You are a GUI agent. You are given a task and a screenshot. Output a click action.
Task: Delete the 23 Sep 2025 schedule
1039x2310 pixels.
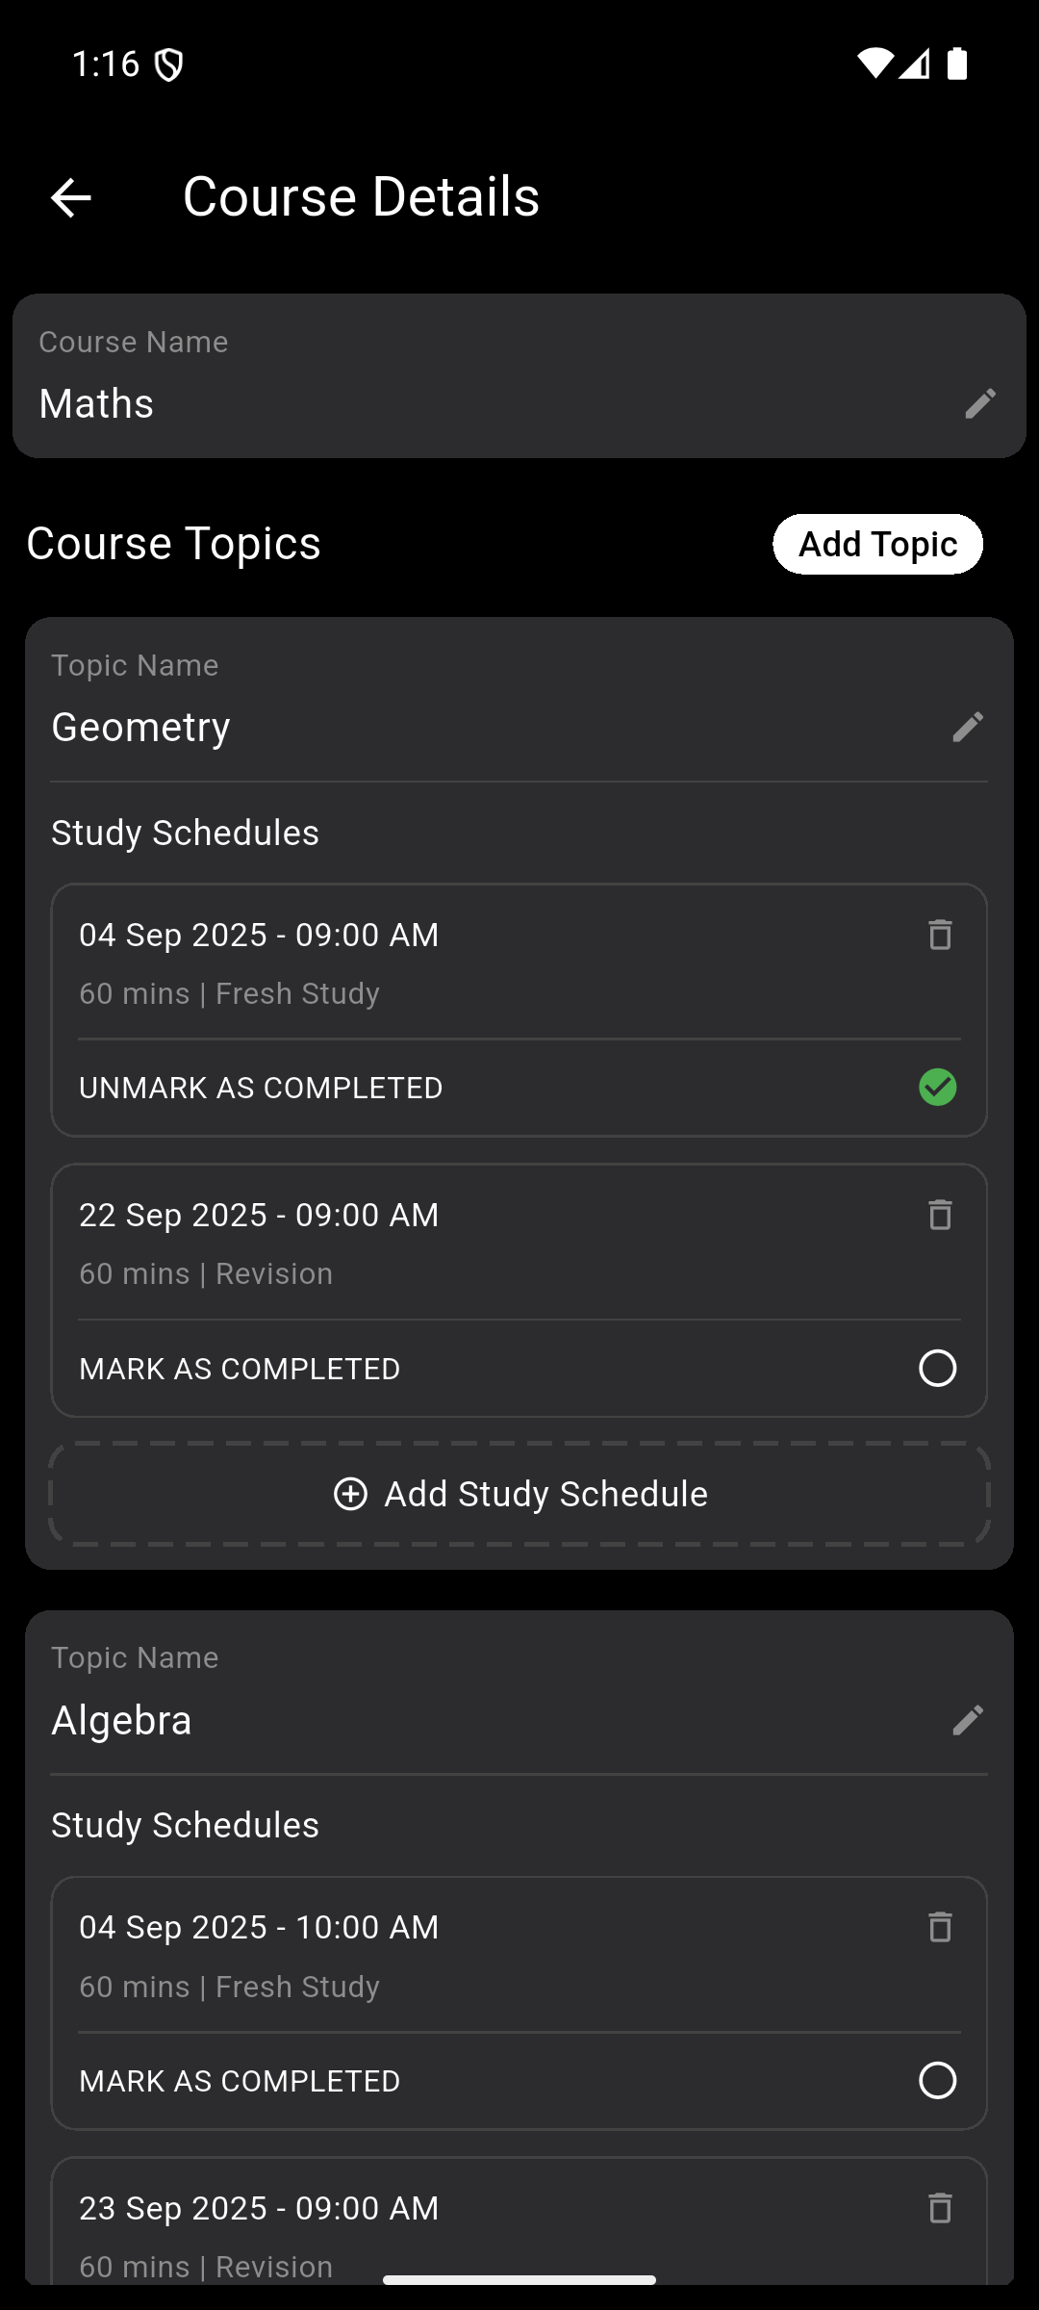coord(940,2208)
